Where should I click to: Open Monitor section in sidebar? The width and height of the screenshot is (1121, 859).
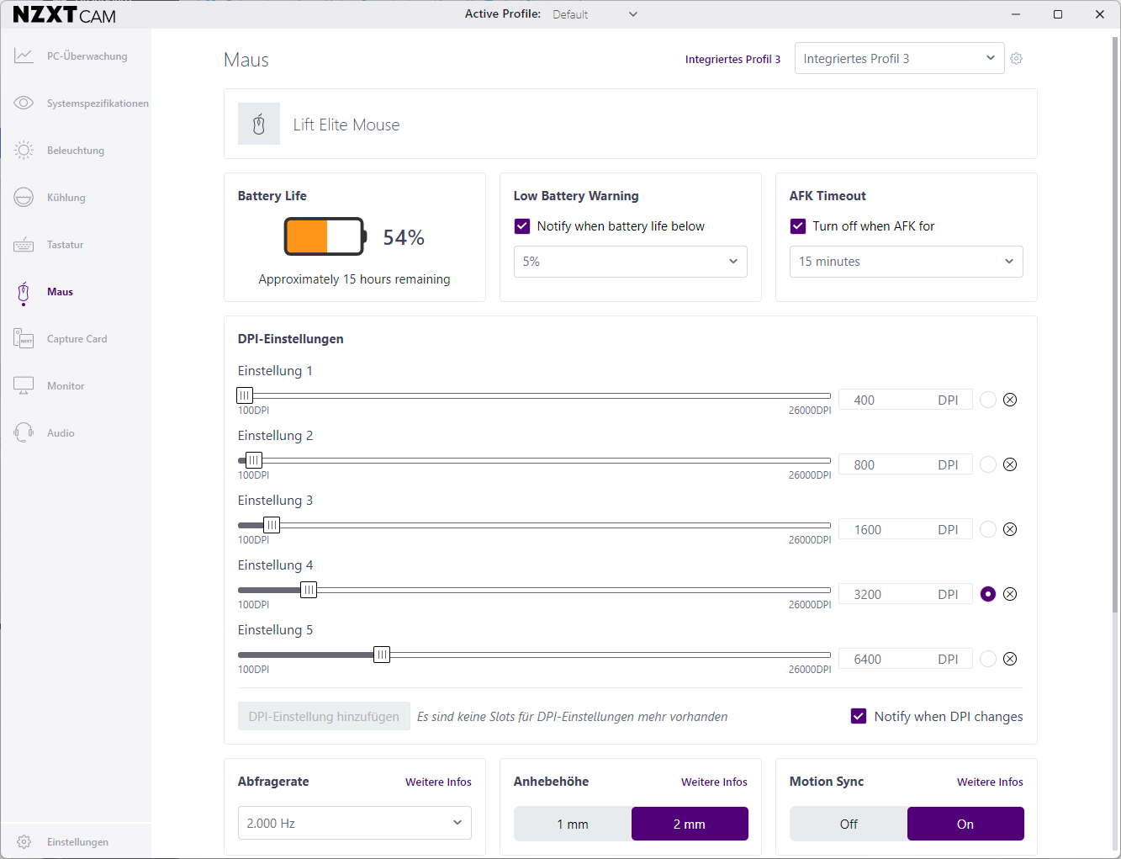(x=66, y=386)
